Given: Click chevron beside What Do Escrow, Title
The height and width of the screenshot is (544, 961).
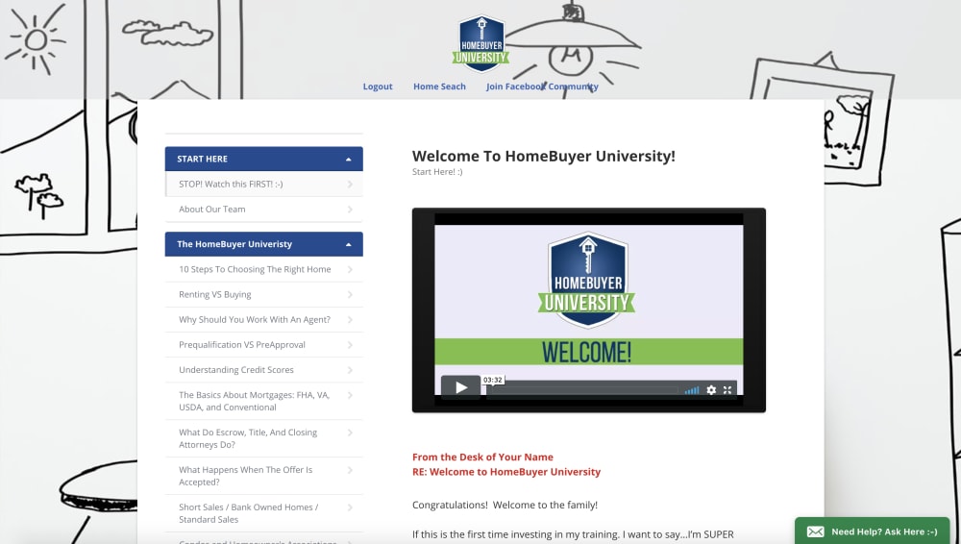Looking at the screenshot, I should [350, 433].
